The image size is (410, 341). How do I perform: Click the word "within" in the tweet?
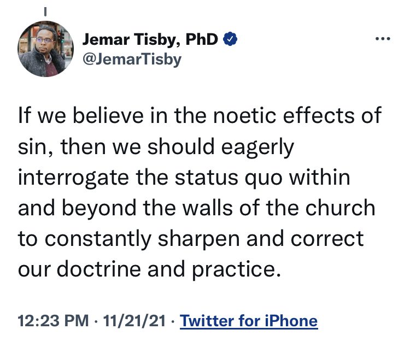tap(320, 178)
